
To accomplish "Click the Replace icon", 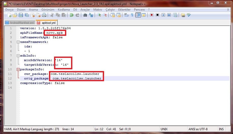I will (91, 15).
